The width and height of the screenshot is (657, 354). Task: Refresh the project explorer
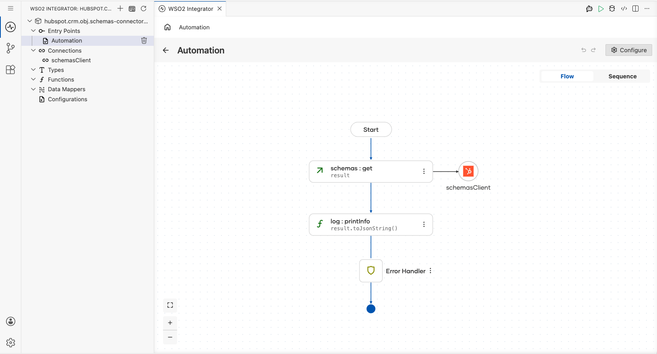pos(144,8)
